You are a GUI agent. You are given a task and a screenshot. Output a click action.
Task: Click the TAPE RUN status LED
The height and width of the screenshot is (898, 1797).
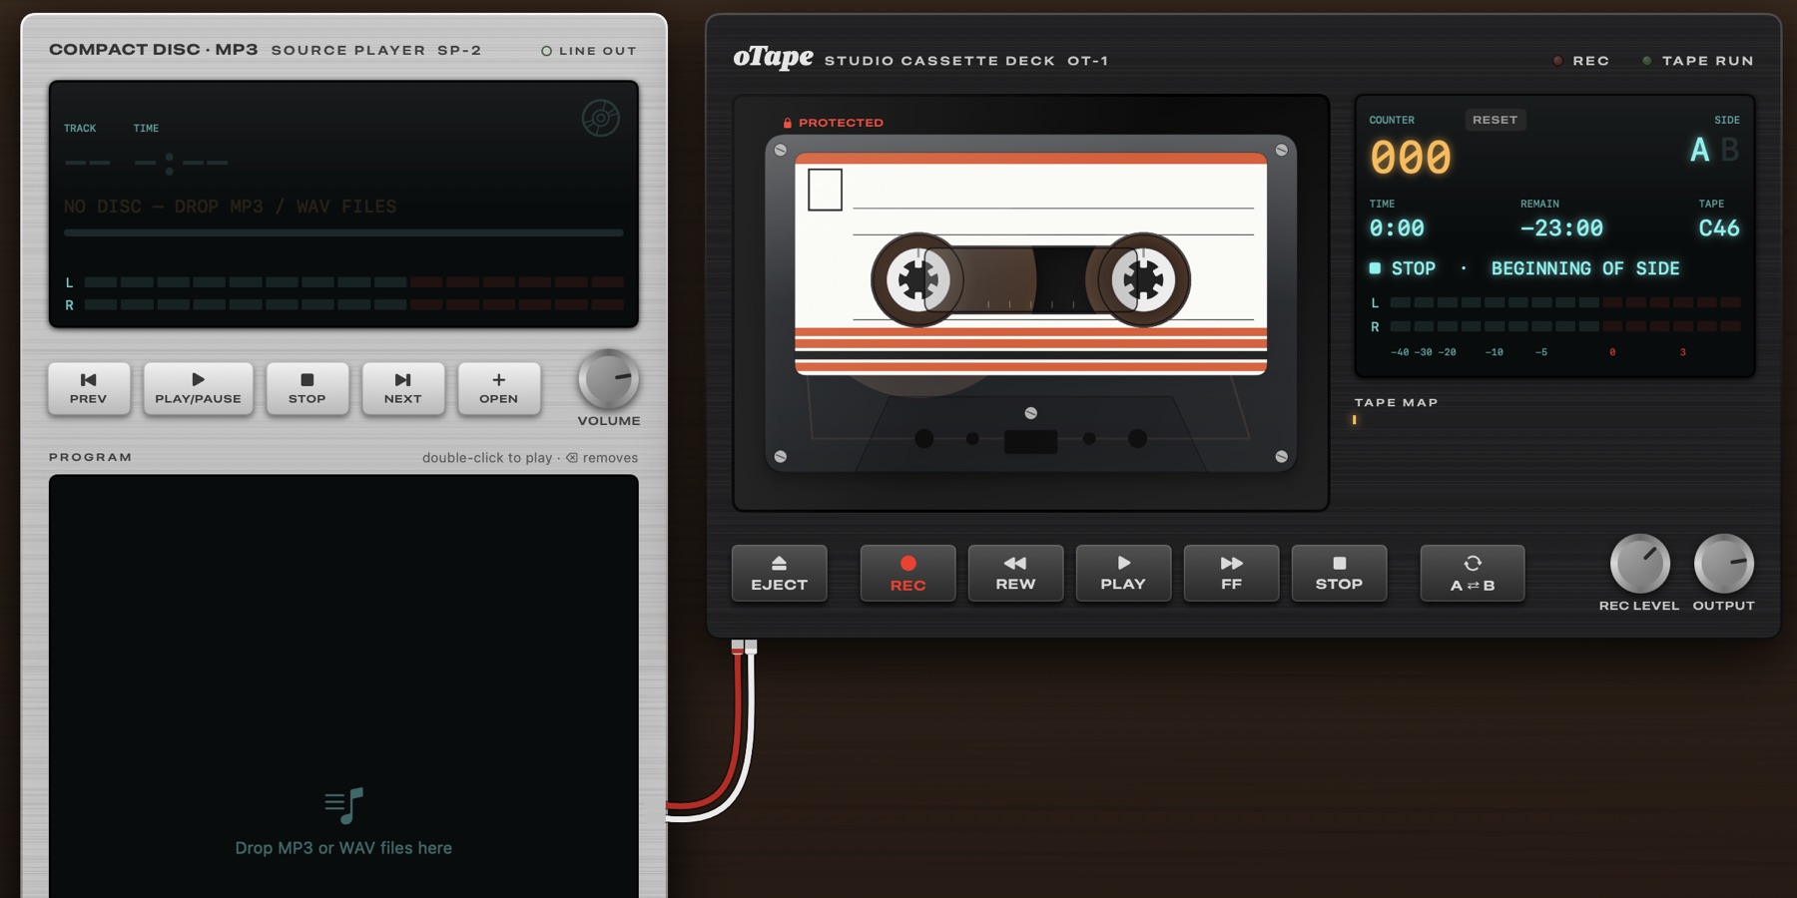(1646, 61)
